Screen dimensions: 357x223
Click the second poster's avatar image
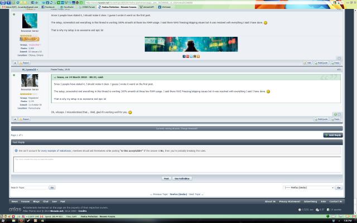(30, 80)
